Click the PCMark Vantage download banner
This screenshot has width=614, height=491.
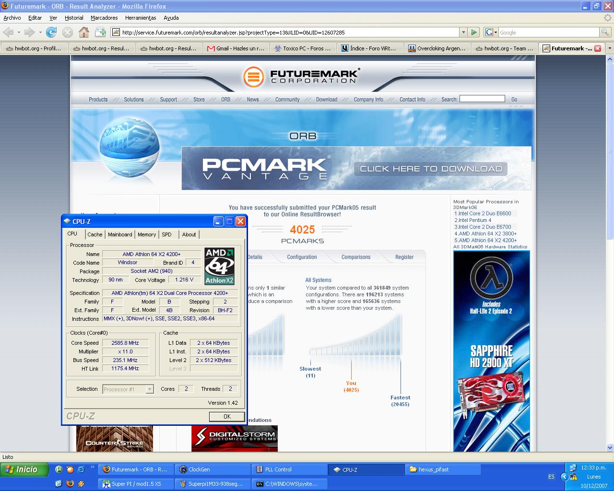pyautogui.click(x=356, y=168)
